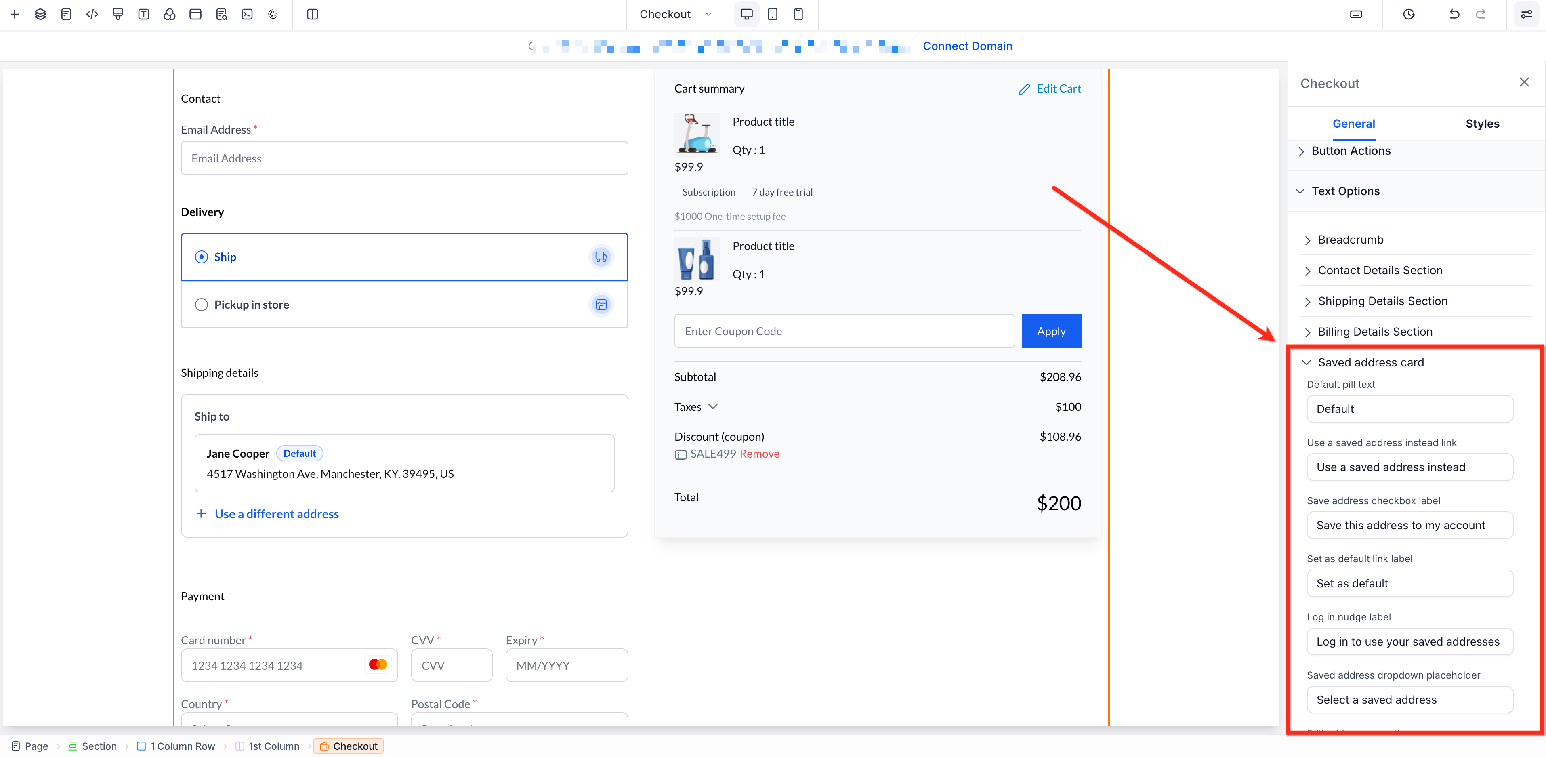Edit the Log in nudge label field
Image resolution: width=1546 pixels, height=757 pixels.
[x=1409, y=642]
